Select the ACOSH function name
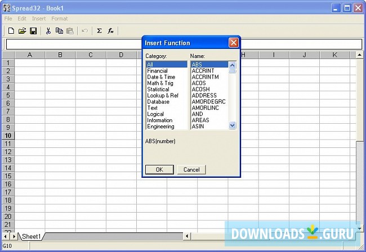The image size is (366, 252). pyautogui.click(x=209, y=89)
